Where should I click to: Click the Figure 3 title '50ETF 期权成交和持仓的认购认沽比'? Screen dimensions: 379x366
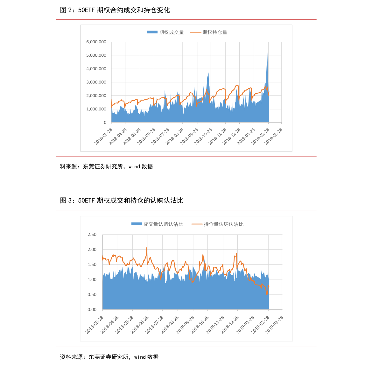coord(130,201)
